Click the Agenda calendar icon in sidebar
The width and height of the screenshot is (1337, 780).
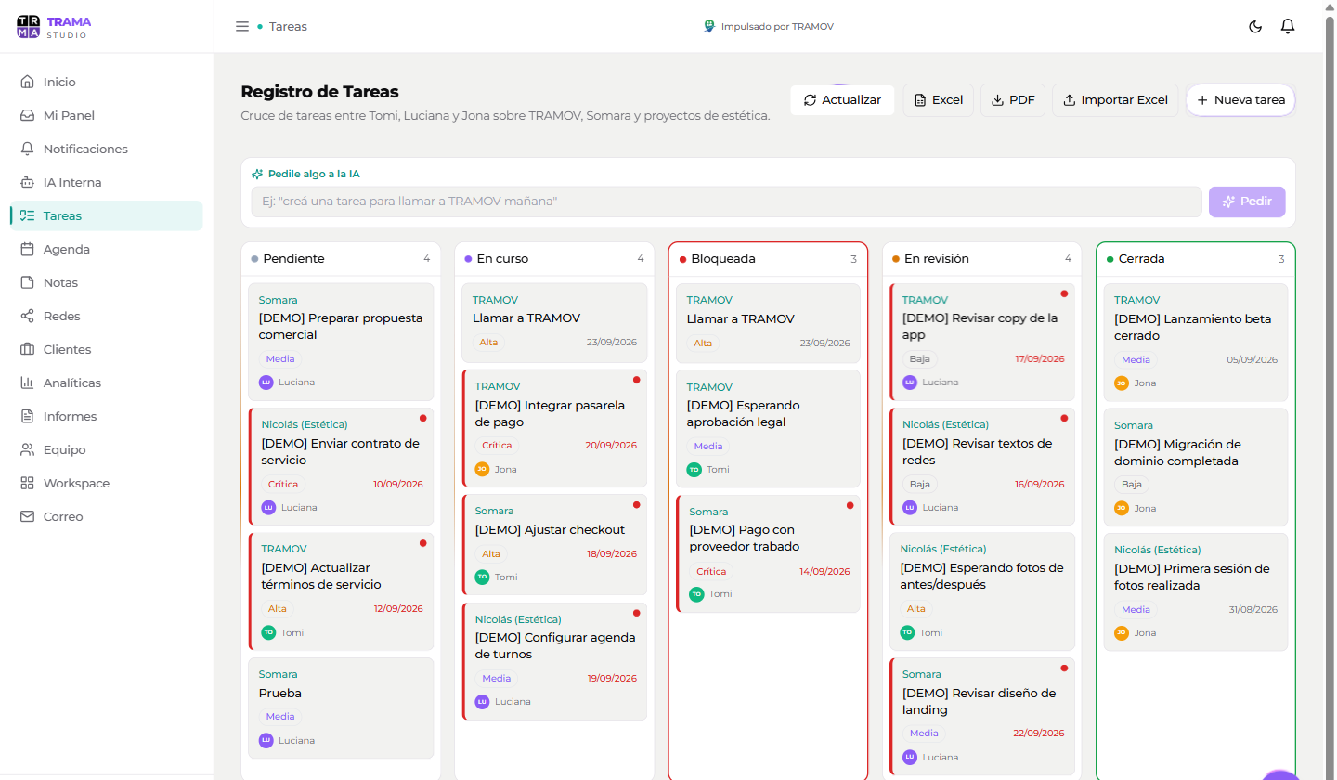pos(27,249)
